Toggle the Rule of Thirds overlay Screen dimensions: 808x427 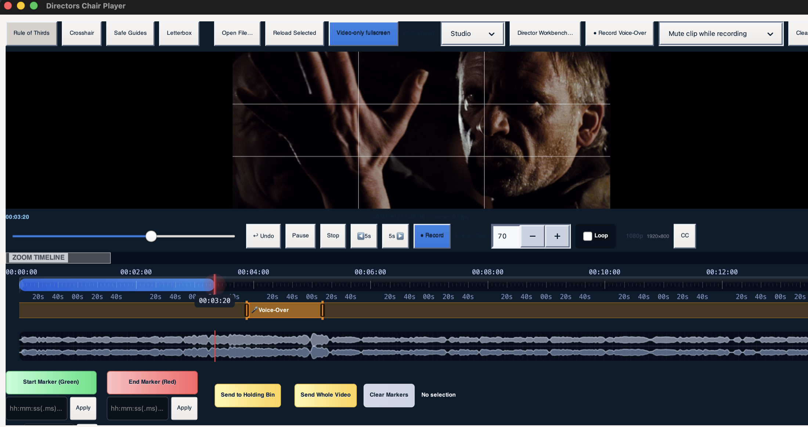pos(32,33)
